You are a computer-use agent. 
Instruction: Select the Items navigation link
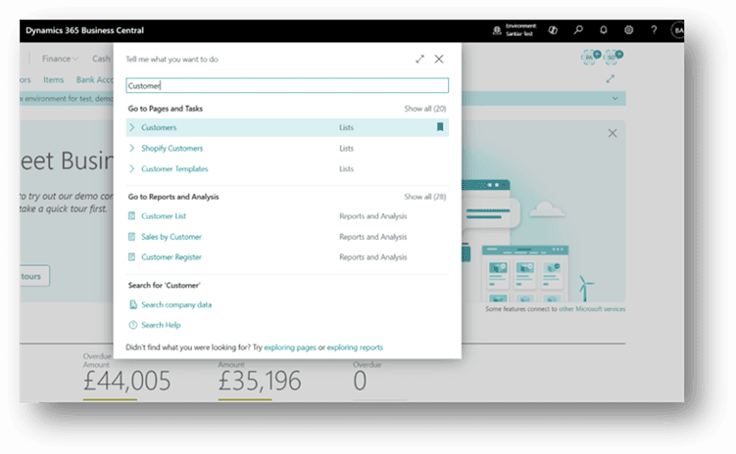click(x=54, y=79)
